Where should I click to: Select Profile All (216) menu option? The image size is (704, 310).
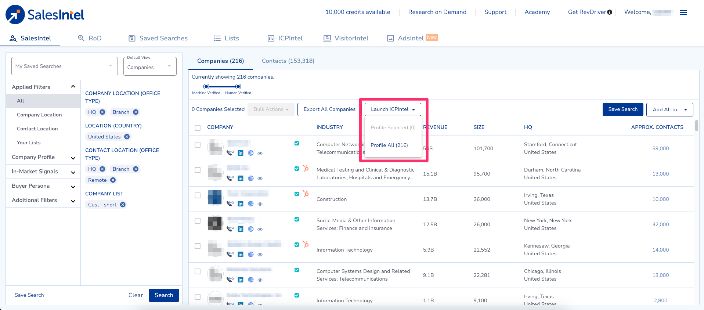click(389, 145)
